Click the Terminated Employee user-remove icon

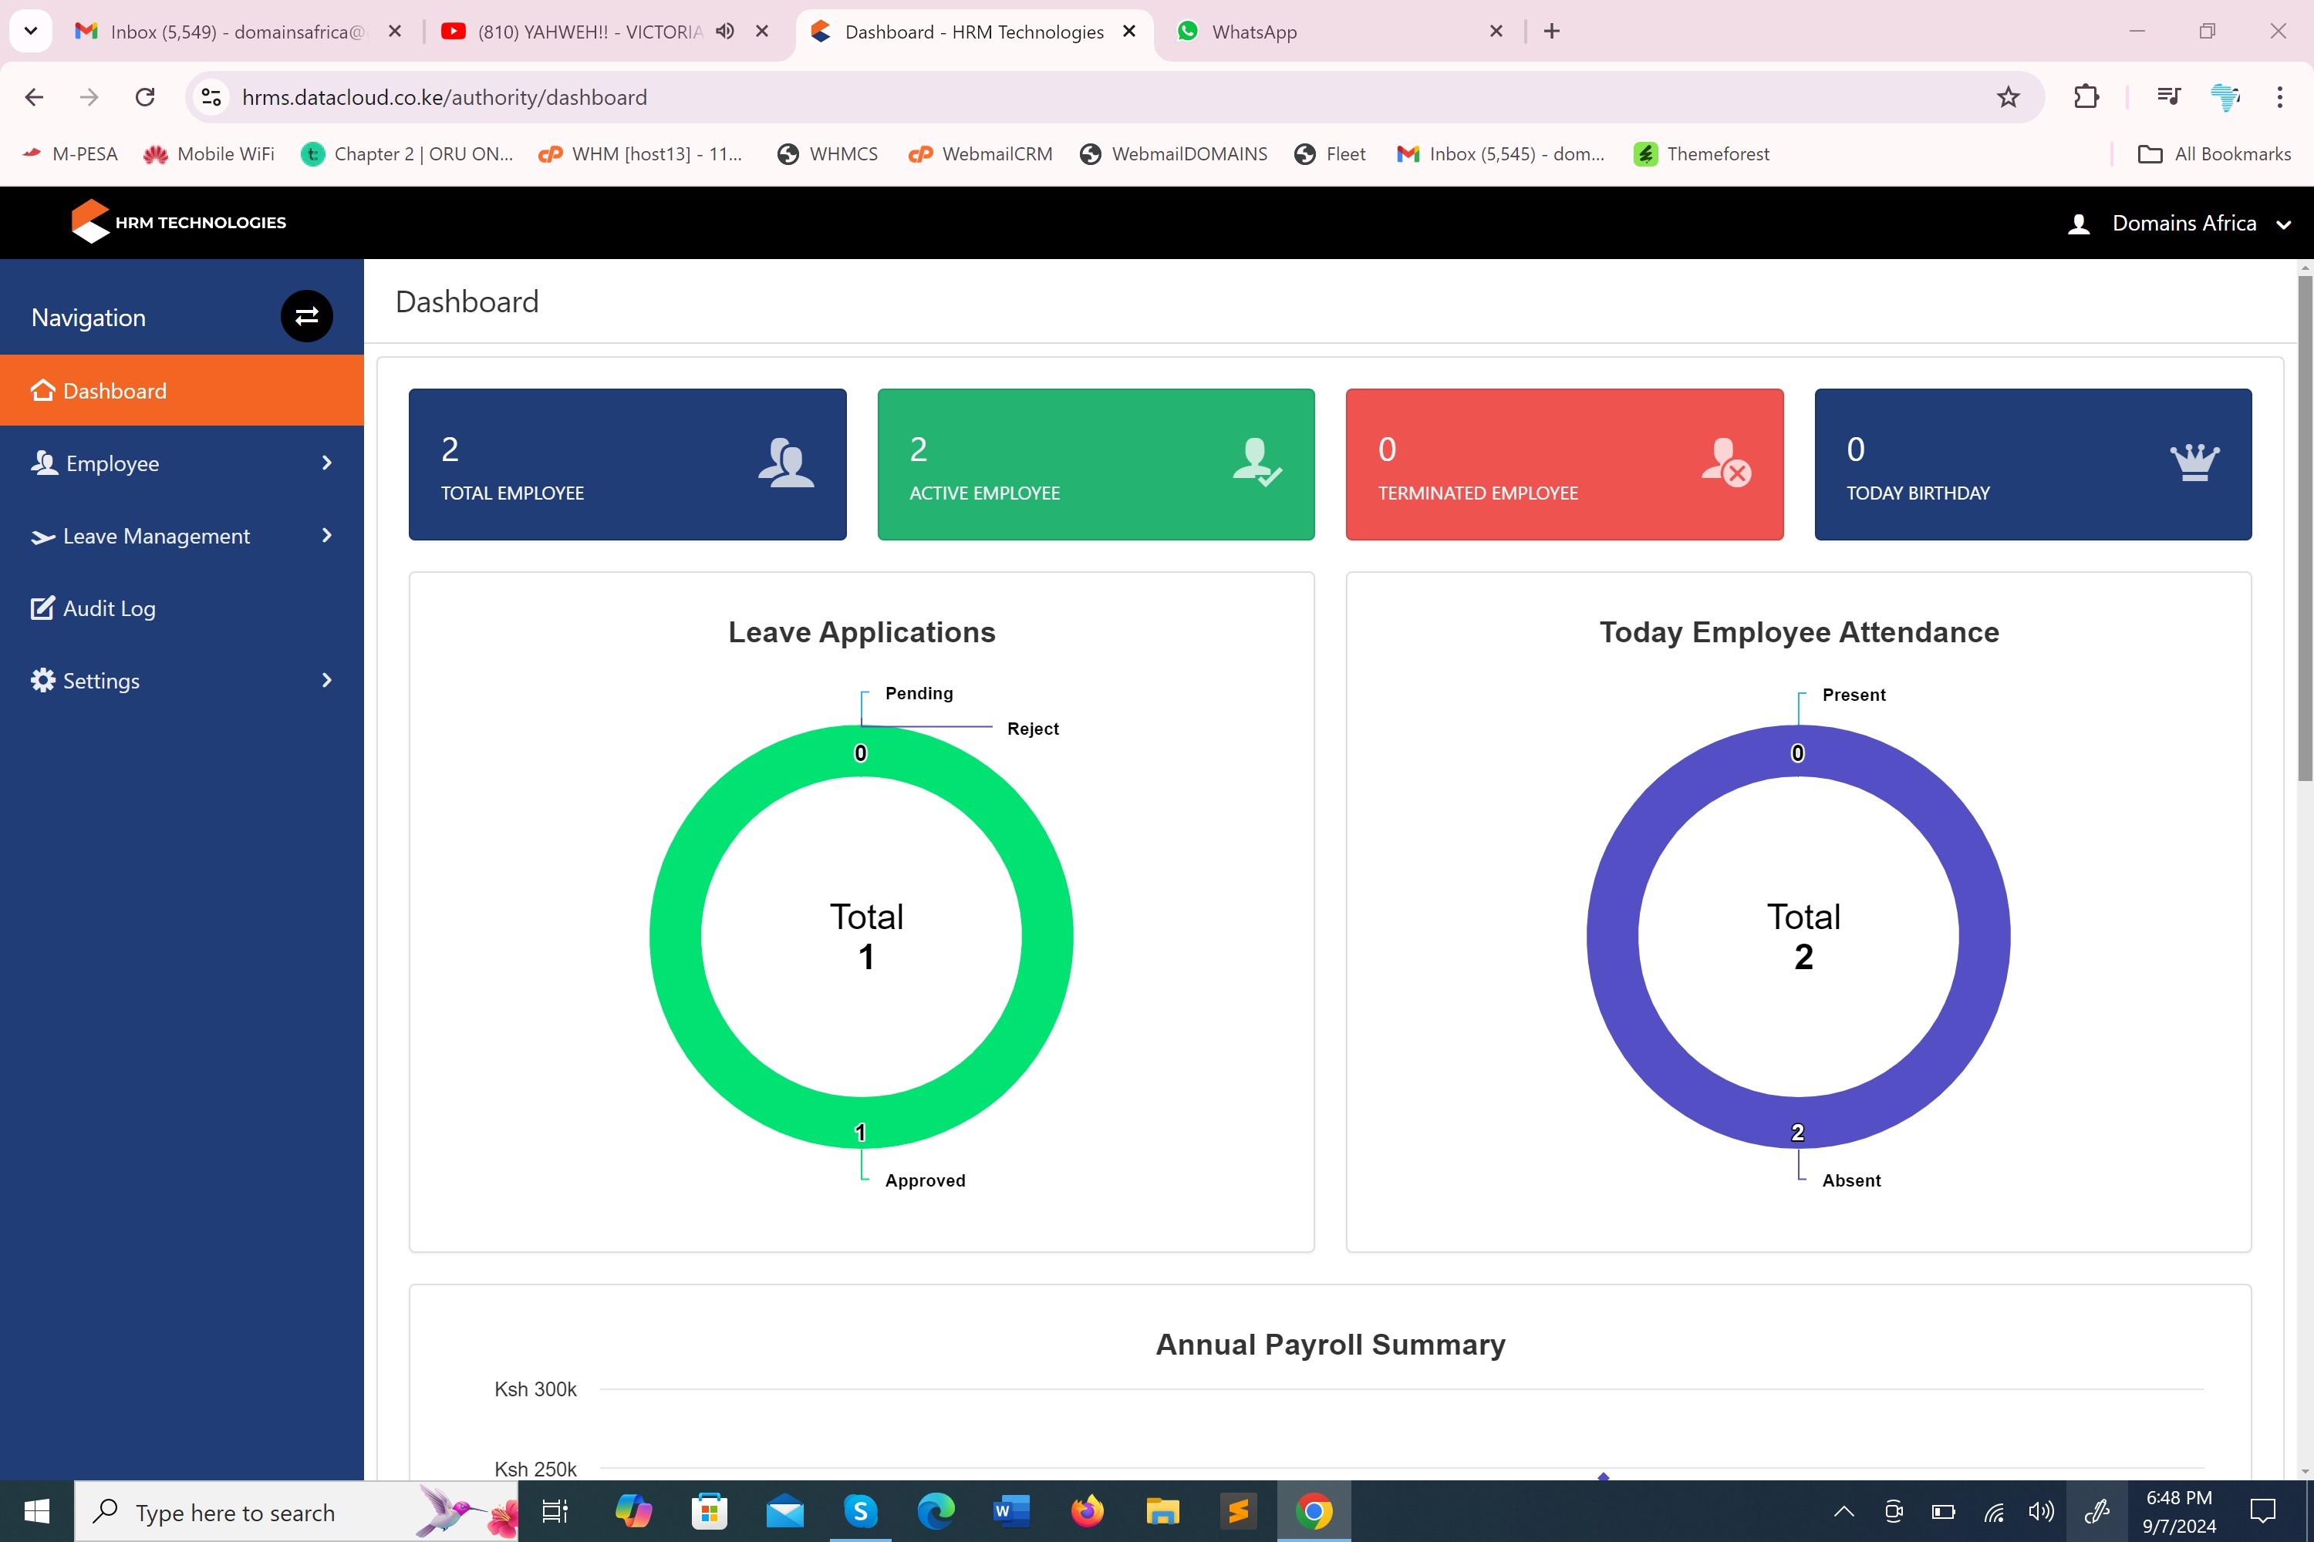[1725, 462]
